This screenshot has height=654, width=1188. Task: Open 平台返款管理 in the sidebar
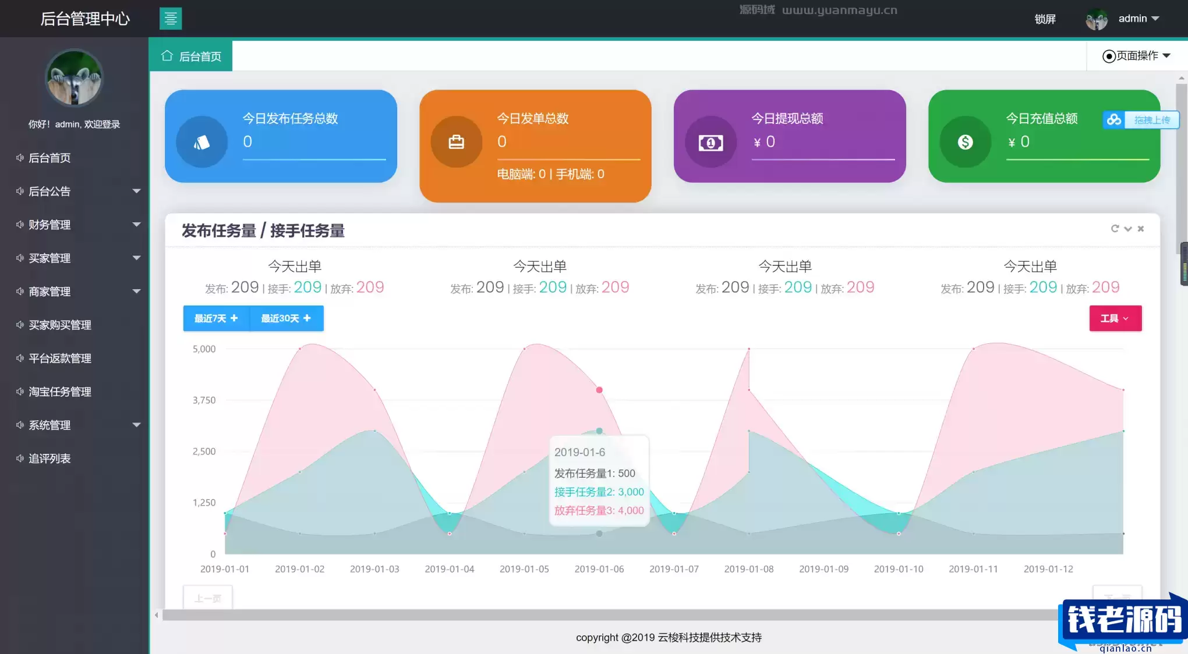click(x=60, y=358)
